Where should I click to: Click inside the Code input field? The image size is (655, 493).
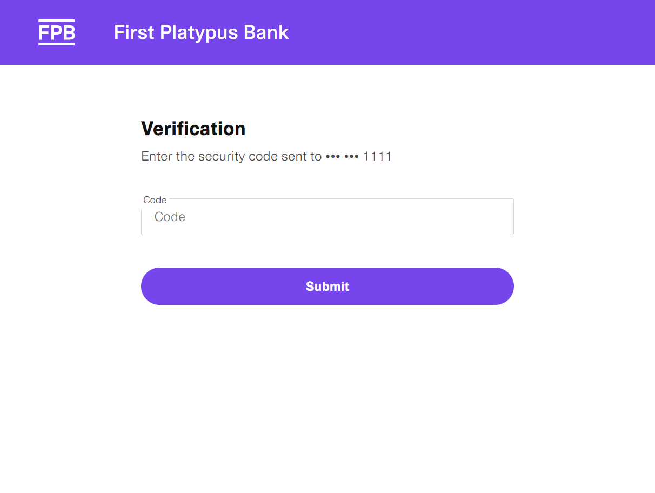[x=327, y=216]
